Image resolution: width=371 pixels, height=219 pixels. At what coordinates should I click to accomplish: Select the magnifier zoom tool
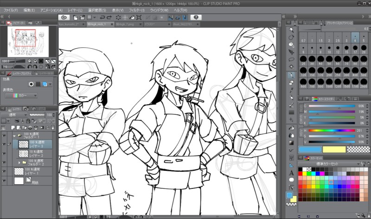[291, 30]
